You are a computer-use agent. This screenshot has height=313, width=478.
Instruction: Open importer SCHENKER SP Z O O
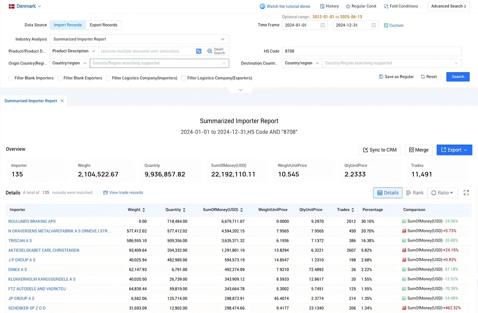pyautogui.click(x=27, y=308)
